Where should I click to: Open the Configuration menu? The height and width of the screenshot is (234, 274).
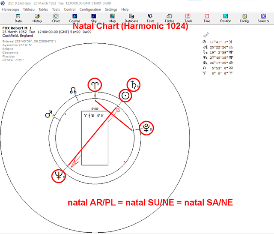coord(90,9)
